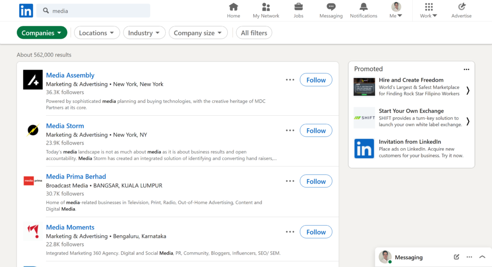Click '22.8K followers' text

[65, 244]
